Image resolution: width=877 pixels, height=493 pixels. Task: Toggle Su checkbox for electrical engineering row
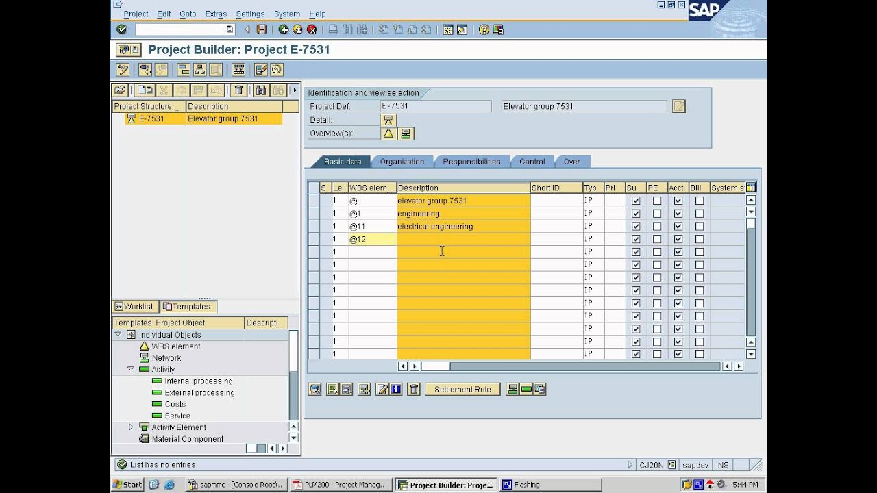(636, 227)
